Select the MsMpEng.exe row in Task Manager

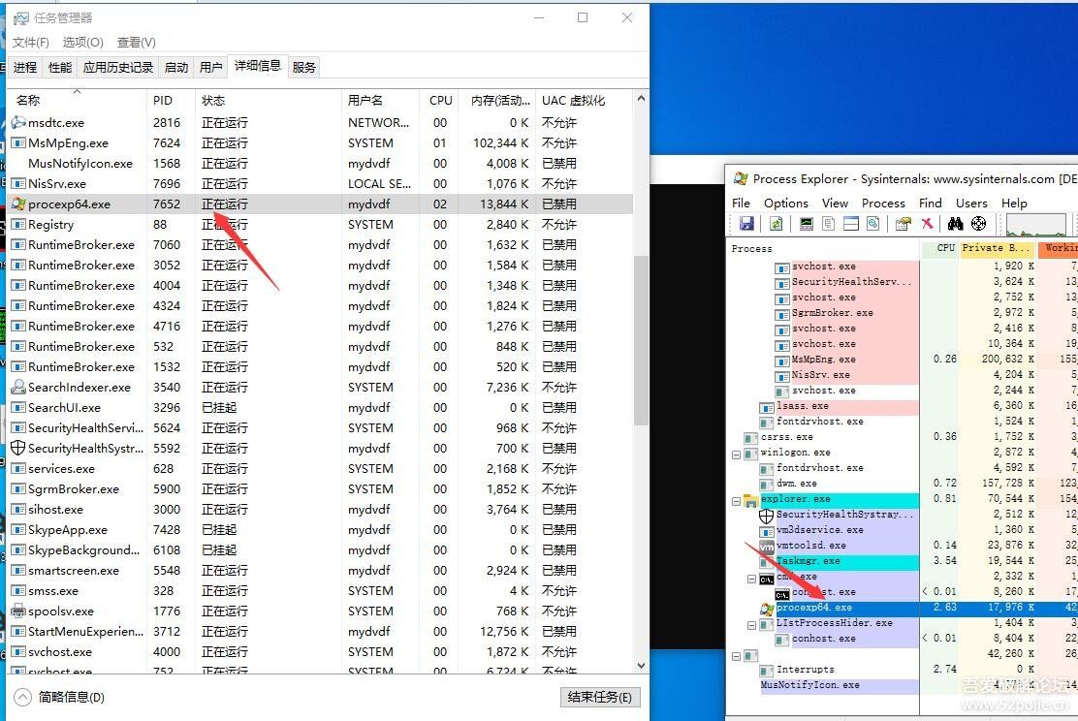(320, 143)
